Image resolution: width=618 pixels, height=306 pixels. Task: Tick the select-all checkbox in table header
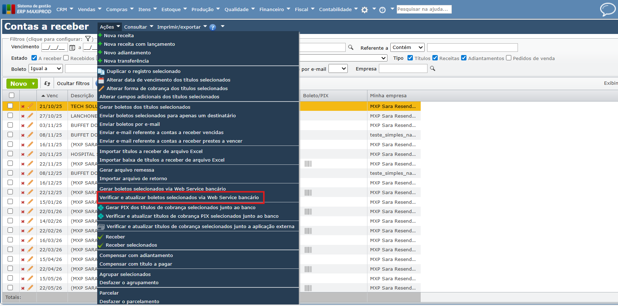[x=11, y=95]
